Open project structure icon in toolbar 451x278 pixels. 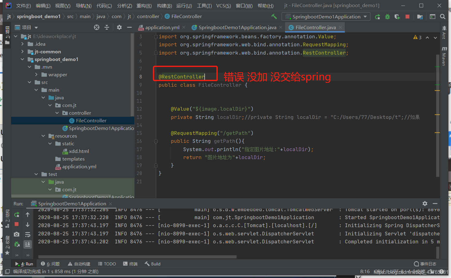(x=420, y=17)
